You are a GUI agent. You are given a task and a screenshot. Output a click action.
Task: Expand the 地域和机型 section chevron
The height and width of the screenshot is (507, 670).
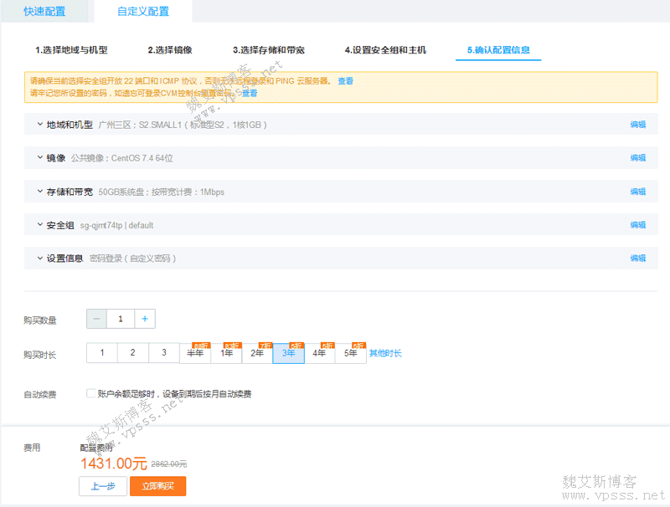point(39,124)
